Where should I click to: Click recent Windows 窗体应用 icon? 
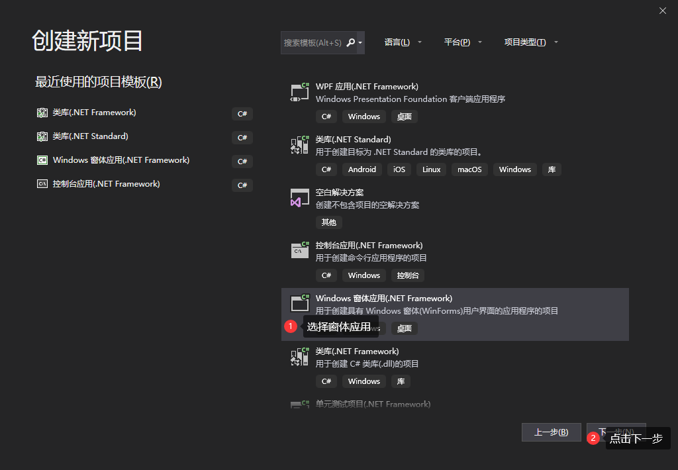coord(42,160)
